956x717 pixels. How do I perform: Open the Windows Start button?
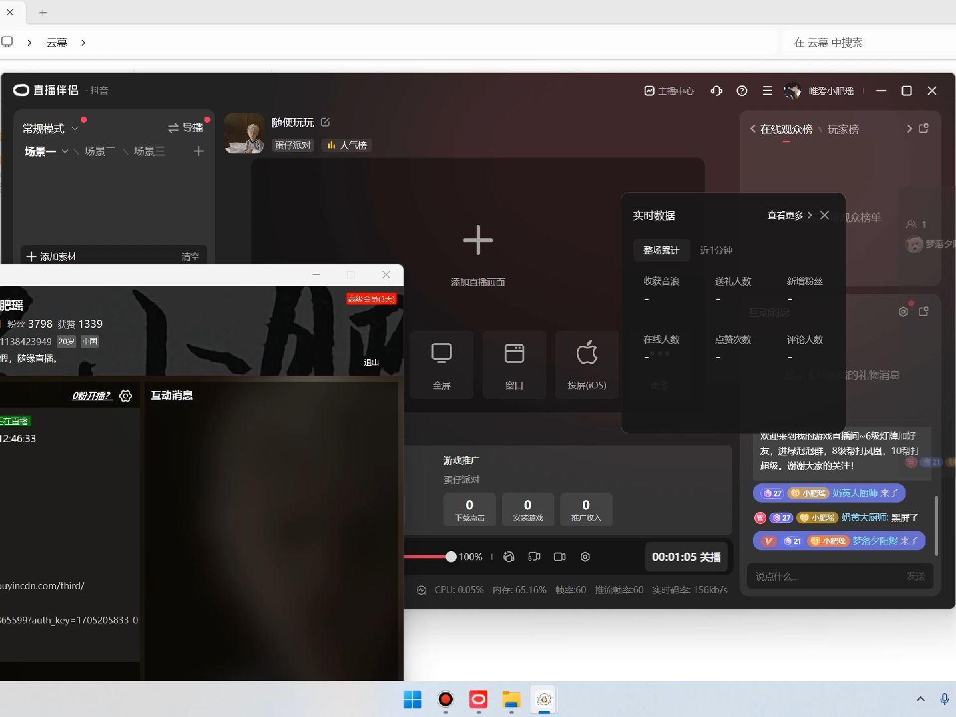click(412, 700)
